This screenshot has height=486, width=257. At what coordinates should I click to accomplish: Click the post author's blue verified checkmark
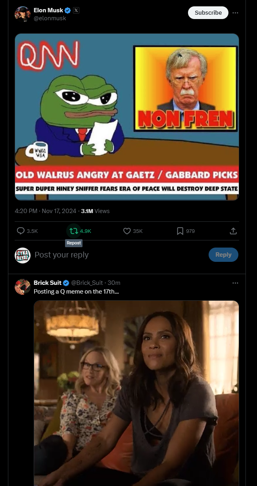[x=68, y=11]
